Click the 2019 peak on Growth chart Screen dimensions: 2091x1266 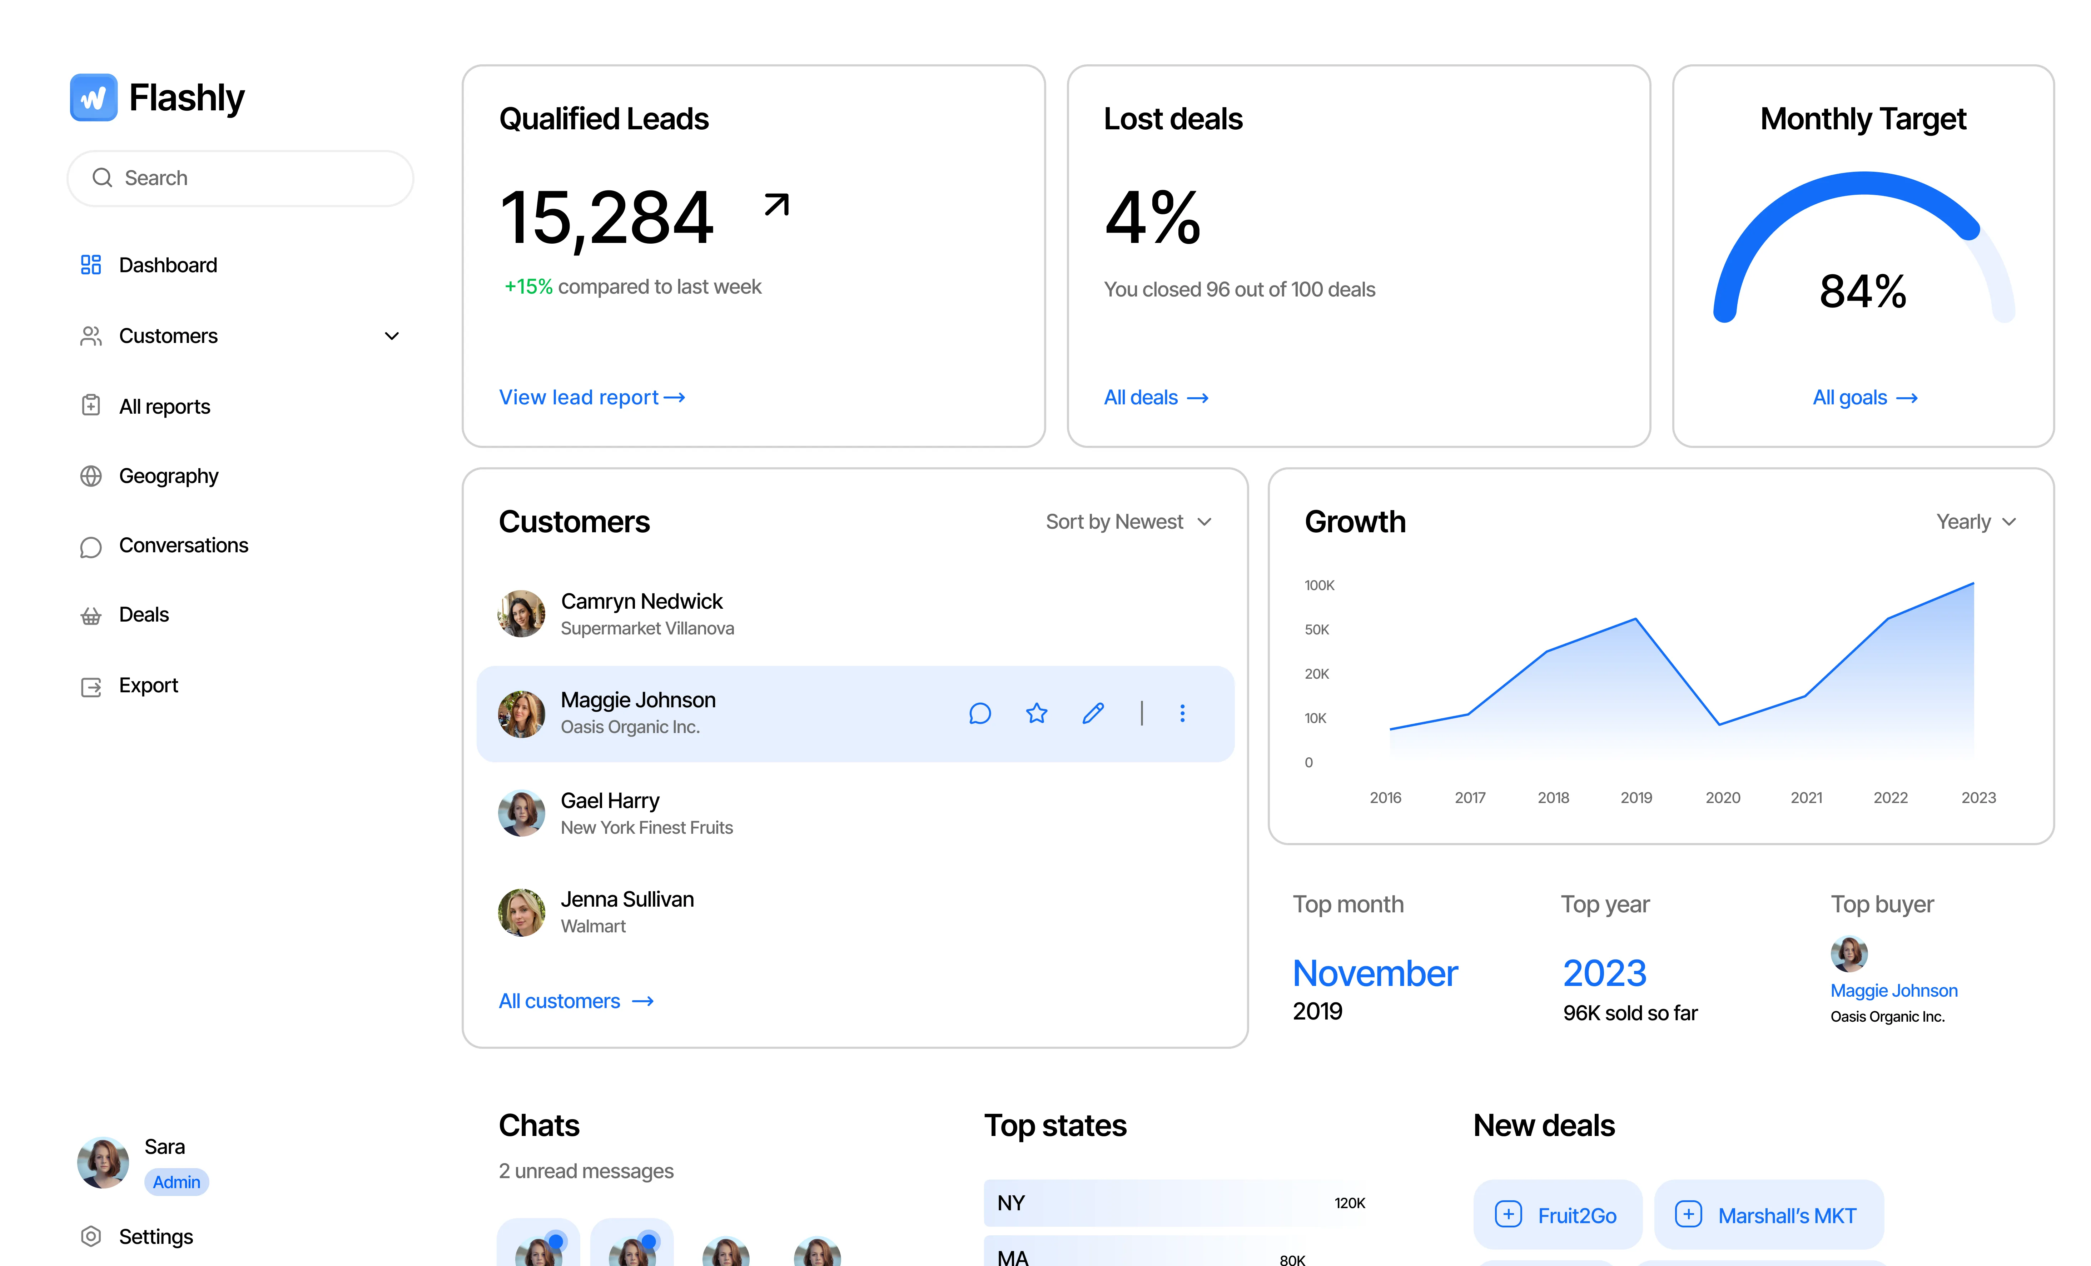pos(1635,619)
